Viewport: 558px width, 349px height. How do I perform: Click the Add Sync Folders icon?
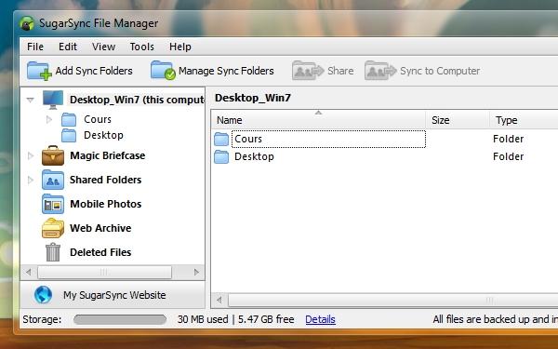[39, 71]
